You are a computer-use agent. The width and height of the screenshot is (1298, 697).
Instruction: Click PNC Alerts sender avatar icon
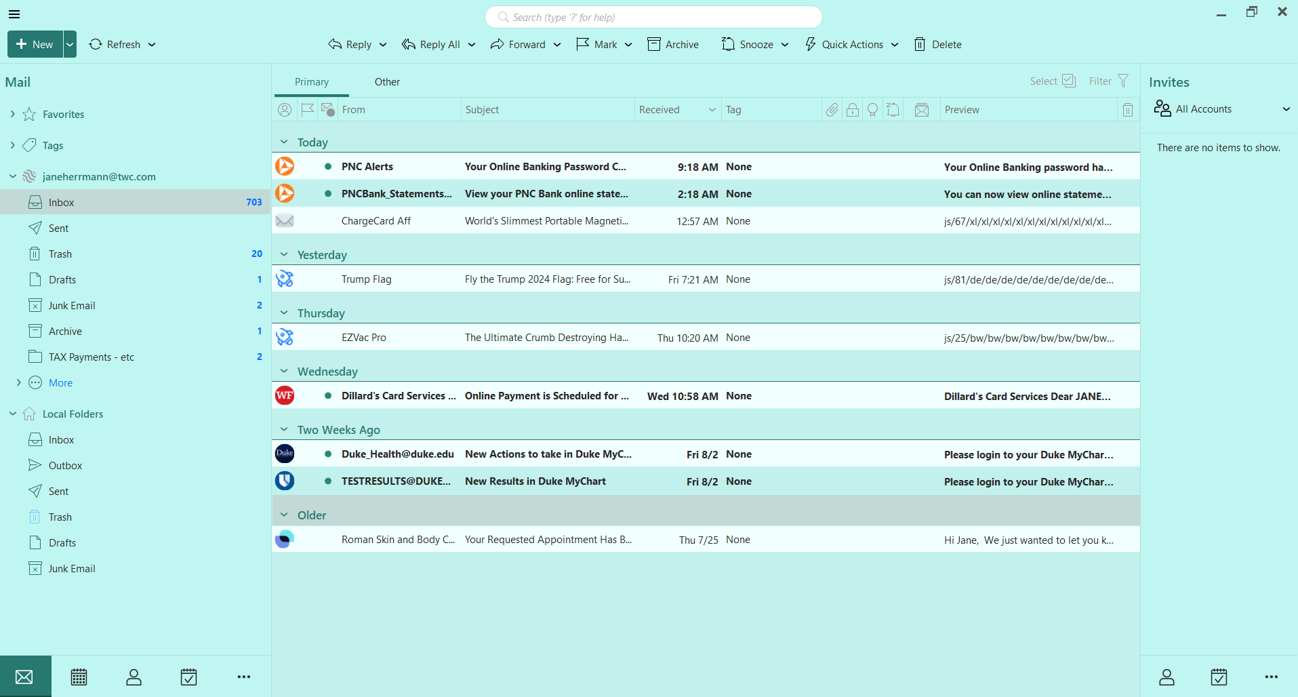pyautogui.click(x=285, y=166)
